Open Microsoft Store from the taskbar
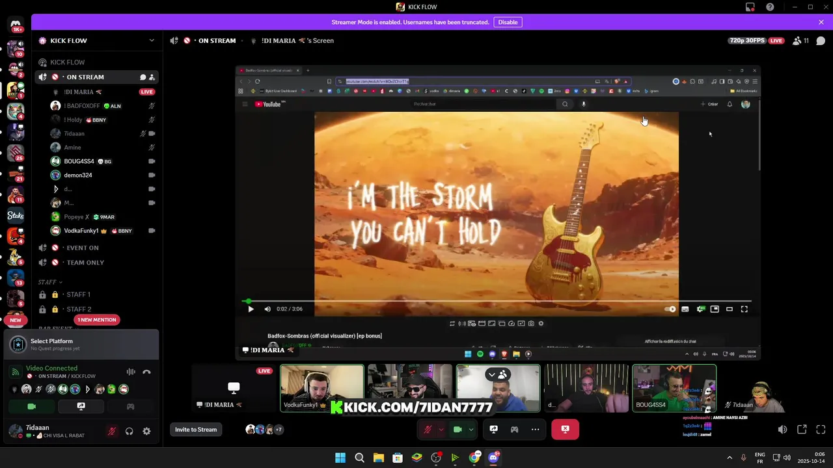The height and width of the screenshot is (468, 833). click(398, 458)
